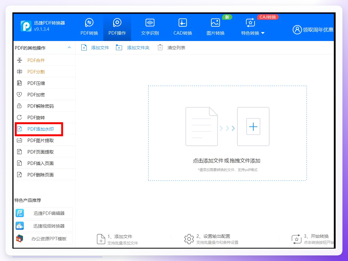Viewport: 348px width, 261px height.
Task: Click the trash can icon in the toolbar
Action: (160, 47)
